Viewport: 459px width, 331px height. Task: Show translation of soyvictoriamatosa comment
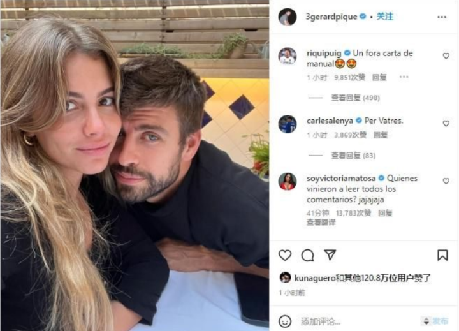[x=321, y=223]
